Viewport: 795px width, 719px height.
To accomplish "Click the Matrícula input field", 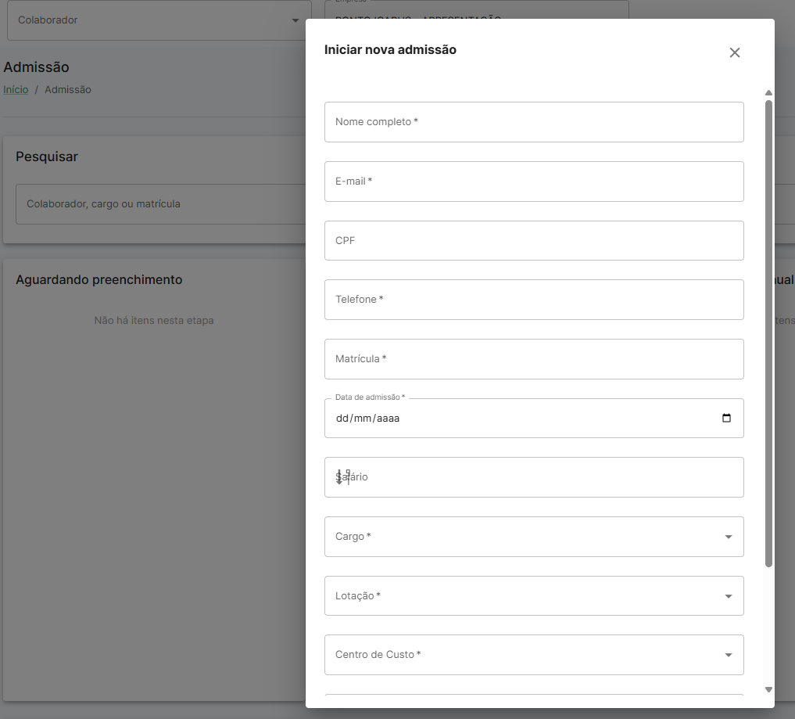I will pos(534,359).
